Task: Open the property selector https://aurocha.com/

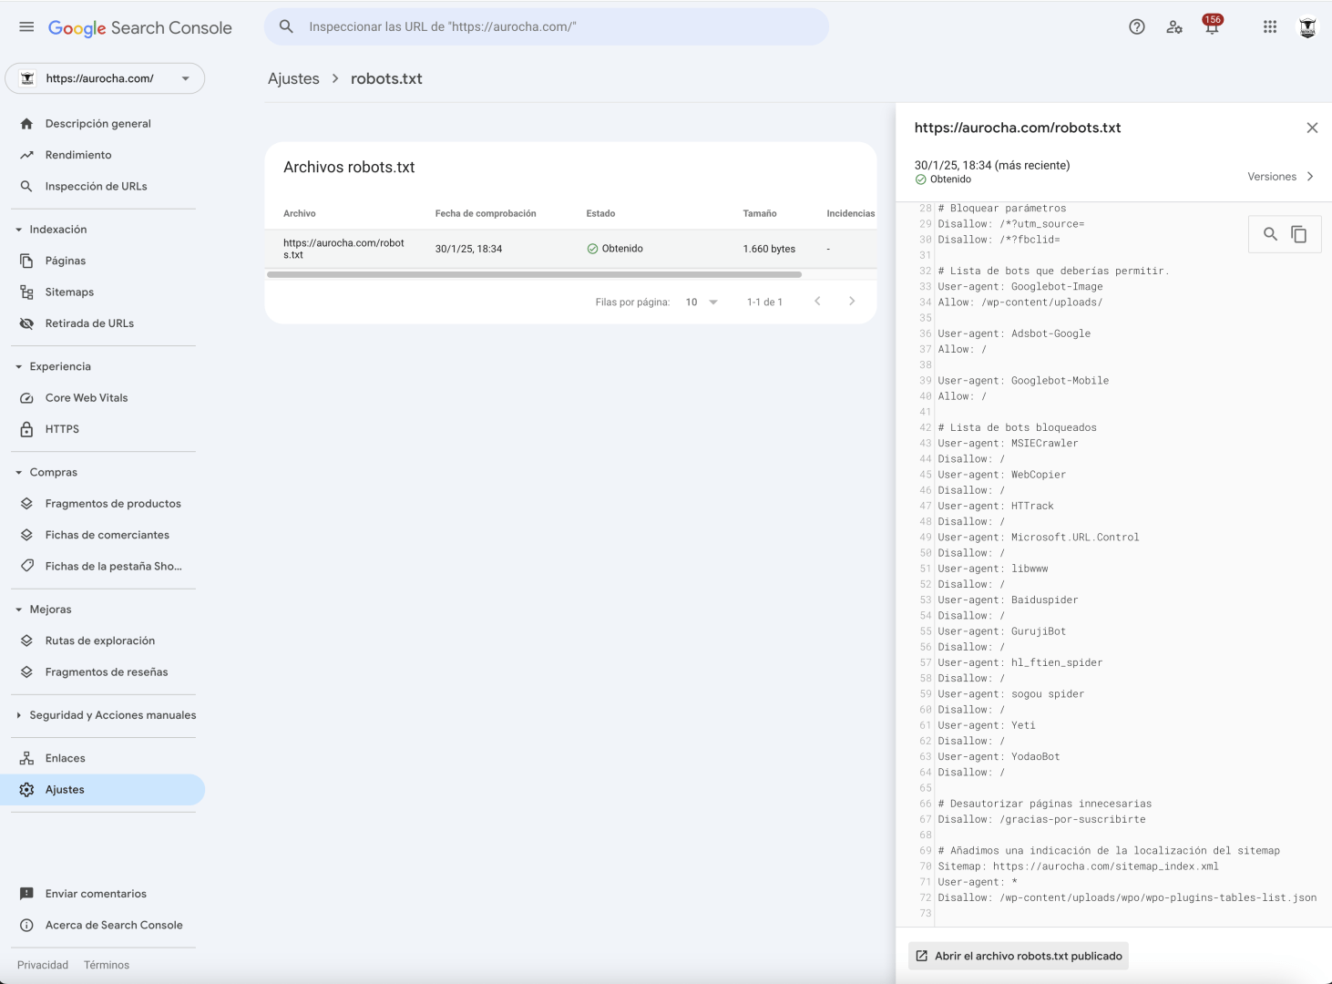Action: (x=105, y=78)
